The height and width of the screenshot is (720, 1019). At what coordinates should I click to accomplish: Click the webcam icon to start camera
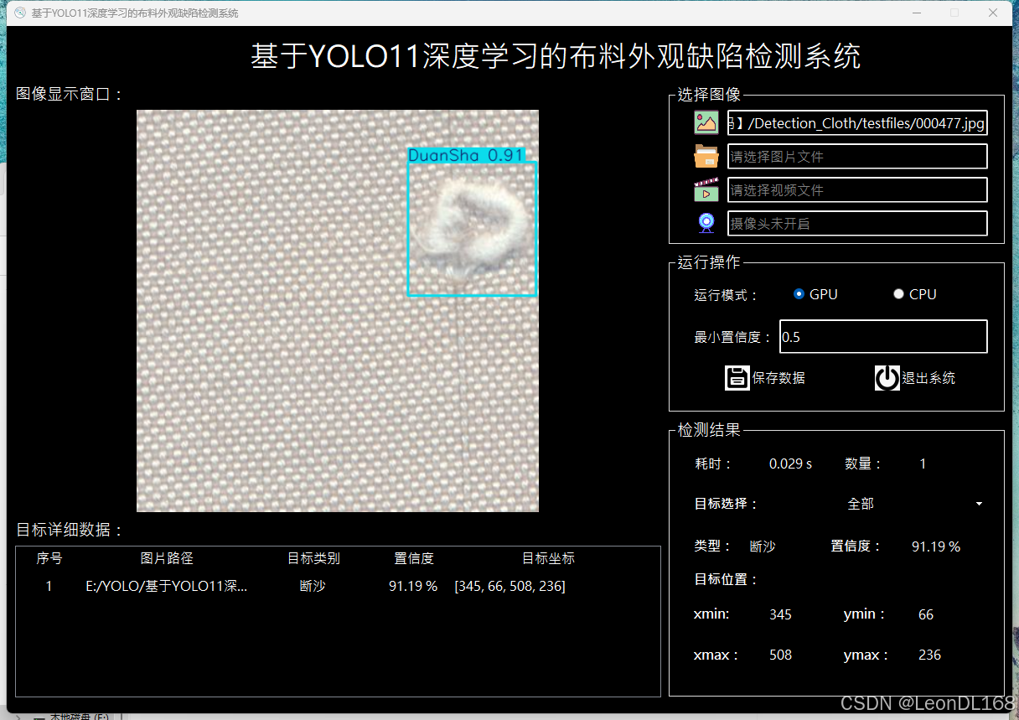pyautogui.click(x=706, y=222)
